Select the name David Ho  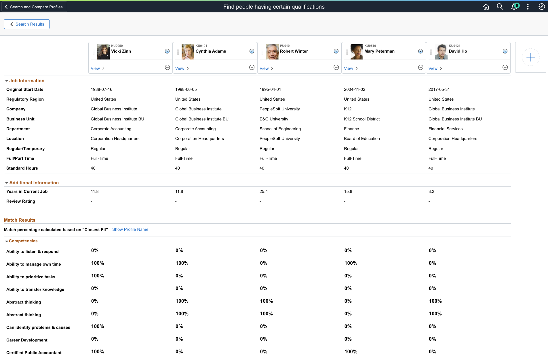[458, 51]
